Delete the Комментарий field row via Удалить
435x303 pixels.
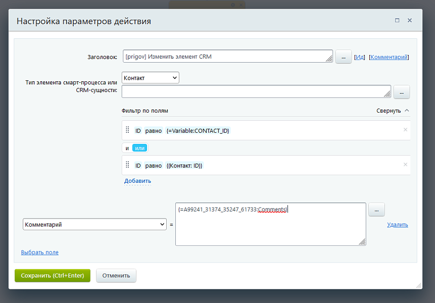[398, 224]
